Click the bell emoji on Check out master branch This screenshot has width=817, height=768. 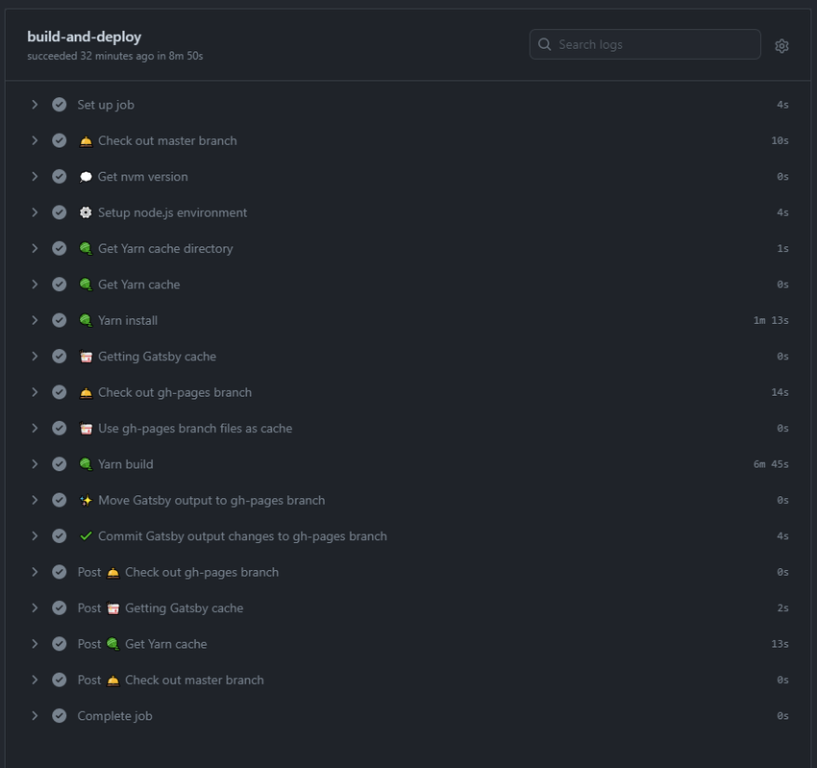point(86,141)
